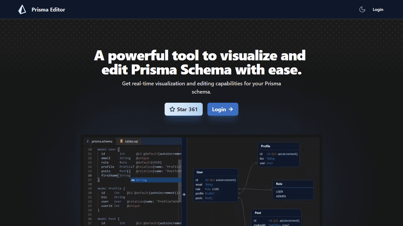This screenshot has height=226, width=403.
Task: Click the blue Login arrow button
Action: pos(223,109)
